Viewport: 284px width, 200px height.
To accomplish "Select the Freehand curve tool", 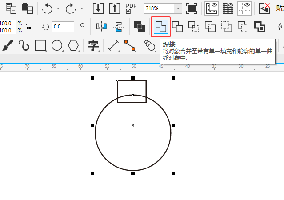I will point(24,45).
